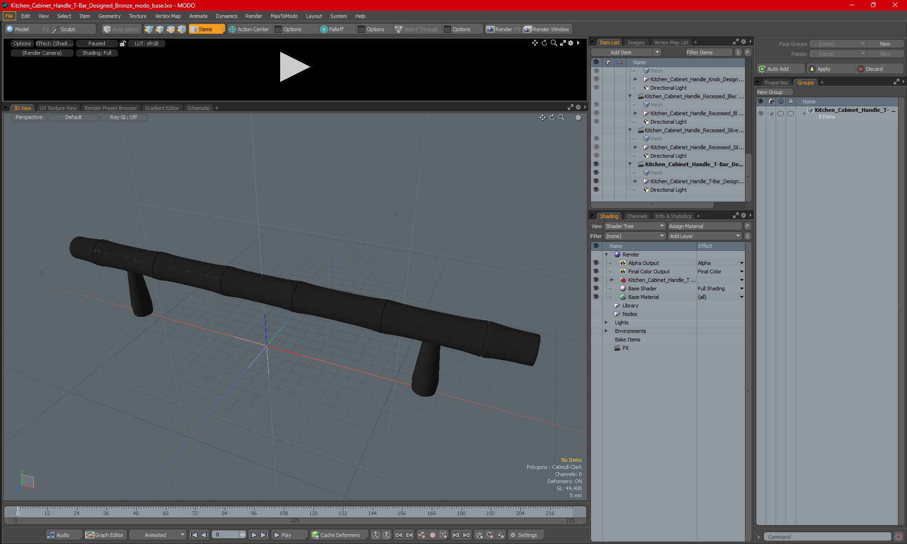Click the Render F9 button
The image size is (907, 544).
pyautogui.click(x=503, y=29)
